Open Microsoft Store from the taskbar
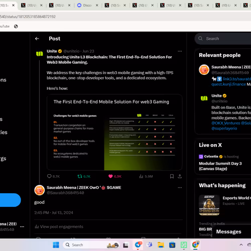The width and height of the screenshot is (251, 251). [x=172, y=245]
